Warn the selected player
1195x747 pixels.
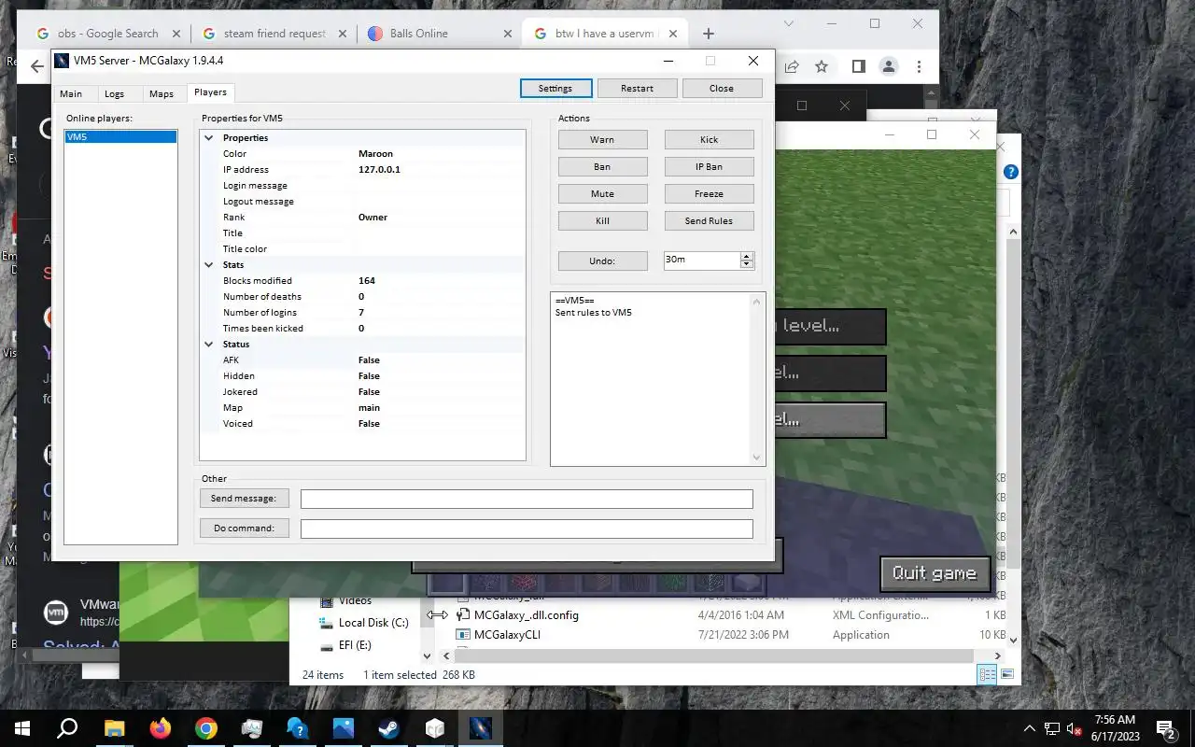click(x=602, y=139)
